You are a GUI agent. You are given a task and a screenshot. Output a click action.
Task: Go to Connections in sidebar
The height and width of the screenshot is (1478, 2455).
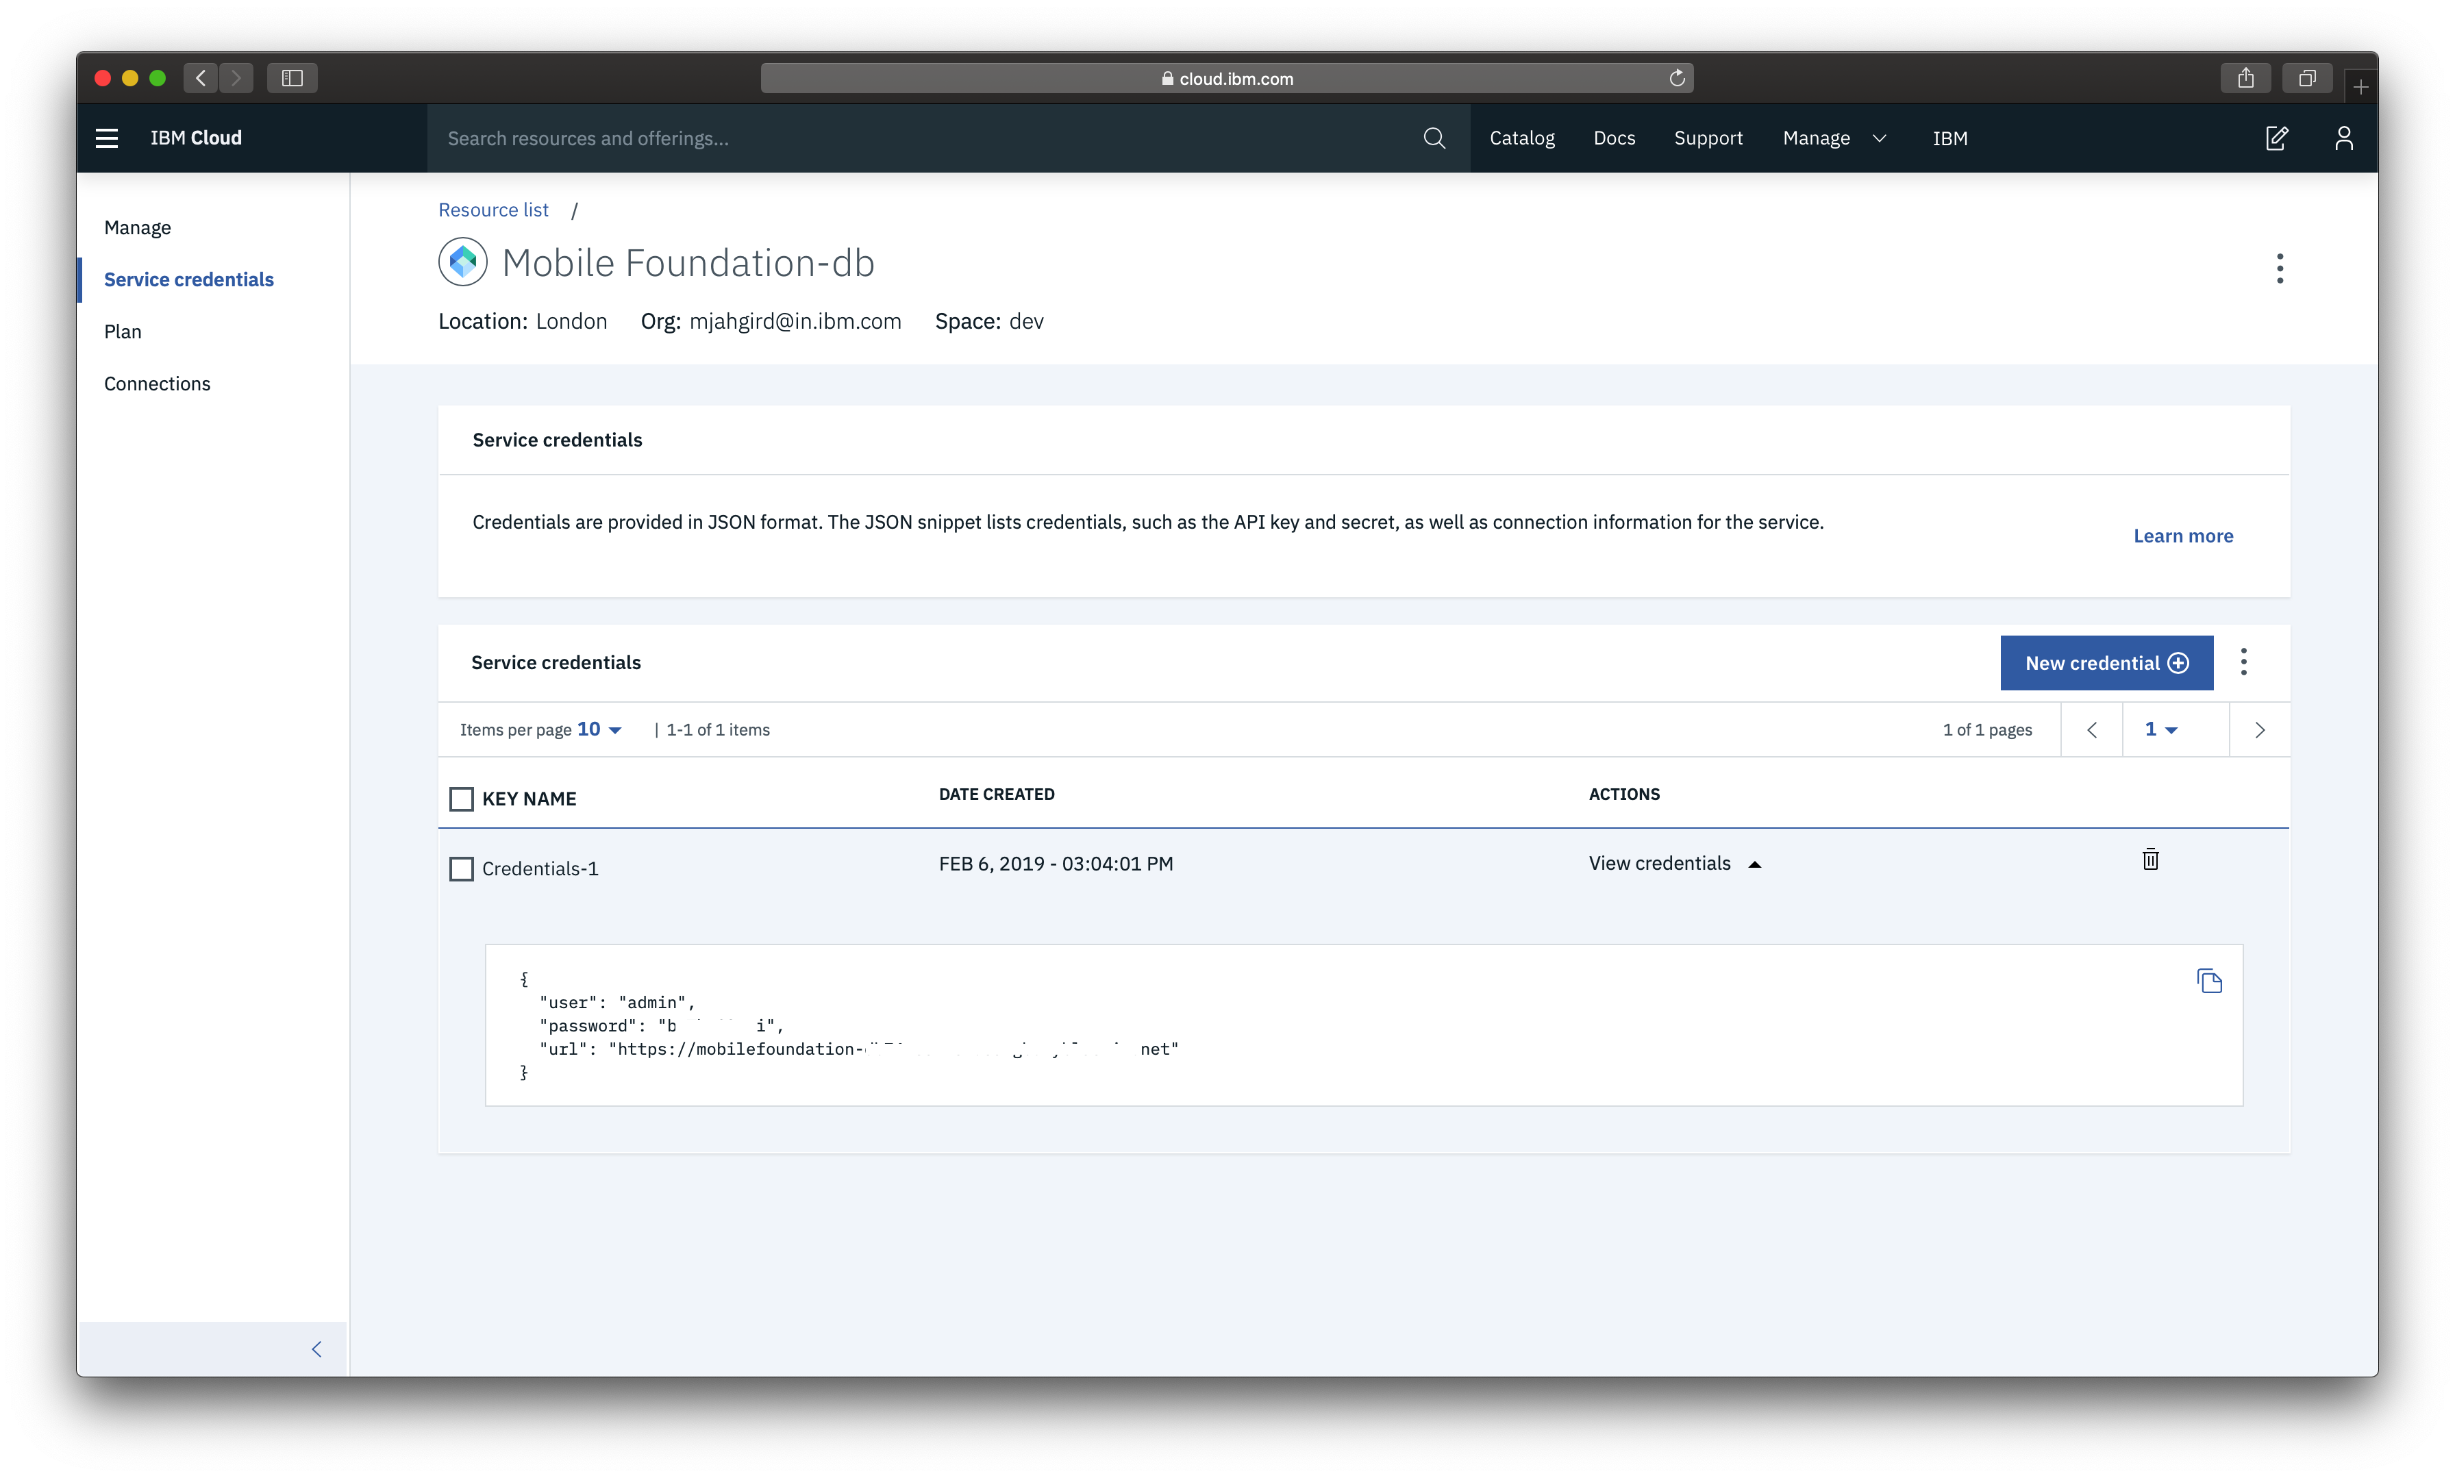pyautogui.click(x=158, y=384)
